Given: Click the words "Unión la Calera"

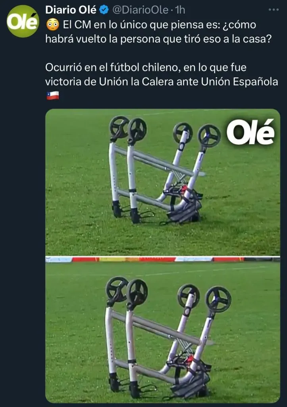Looking at the screenshot, I should 136,82.
